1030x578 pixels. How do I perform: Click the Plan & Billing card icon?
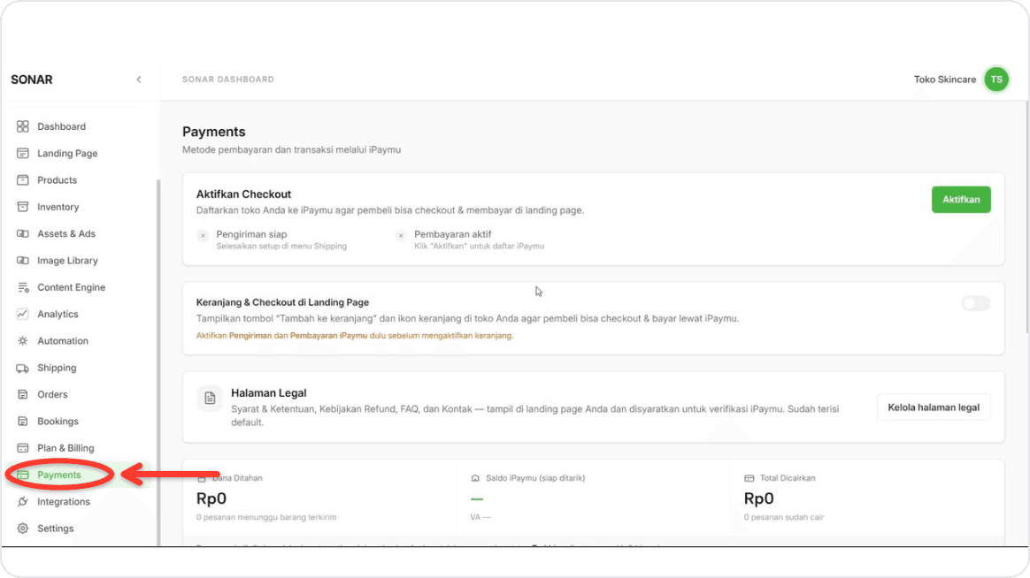tap(23, 448)
